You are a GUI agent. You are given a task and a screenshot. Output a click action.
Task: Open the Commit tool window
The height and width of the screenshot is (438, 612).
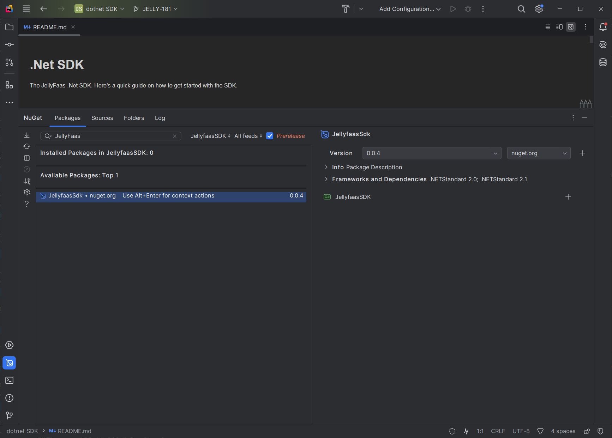(x=10, y=45)
